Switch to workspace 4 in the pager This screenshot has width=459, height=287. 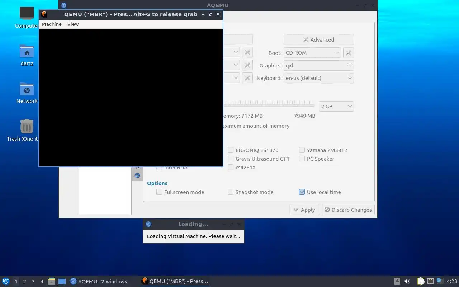[42, 281]
